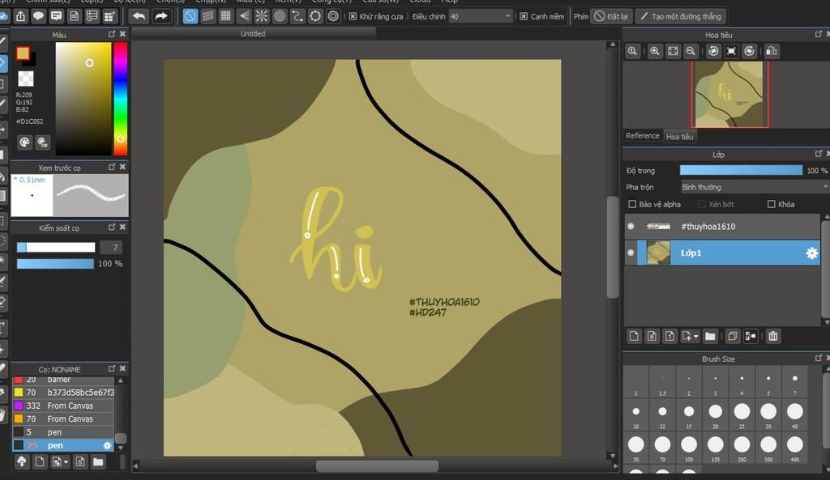The width and height of the screenshot is (830, 480).
Task: Select the #thuyhoa1610 layer
Action: pyautogui.click(x=722, y=227)
